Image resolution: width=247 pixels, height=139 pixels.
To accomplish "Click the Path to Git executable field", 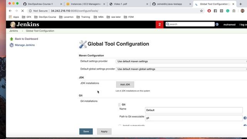I will point(194,118).
